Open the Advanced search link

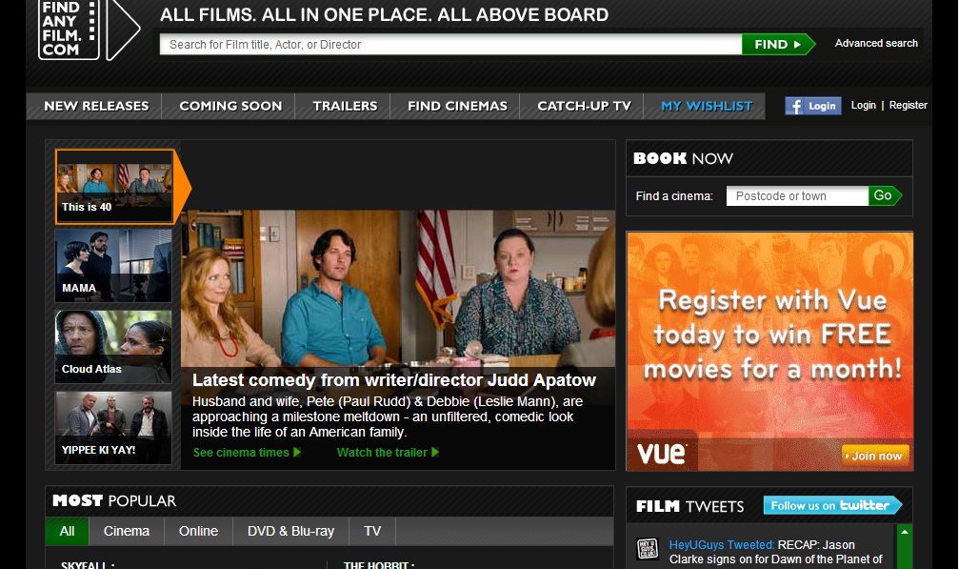[876, 43]
